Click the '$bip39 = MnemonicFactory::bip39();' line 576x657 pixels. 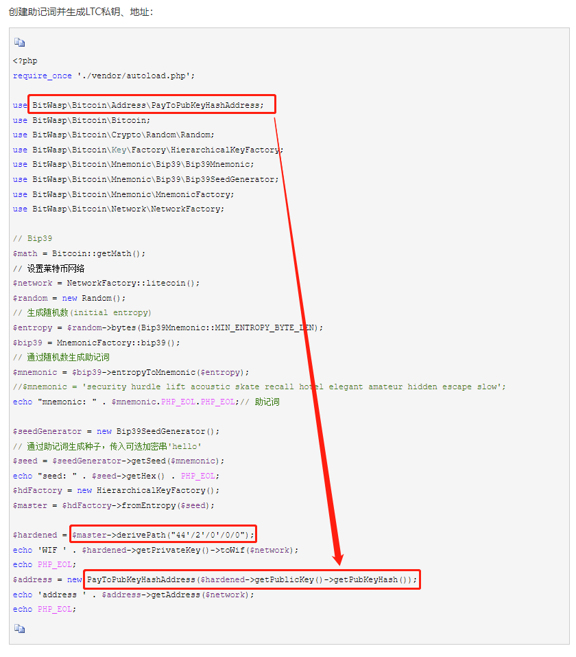(96, 343)
